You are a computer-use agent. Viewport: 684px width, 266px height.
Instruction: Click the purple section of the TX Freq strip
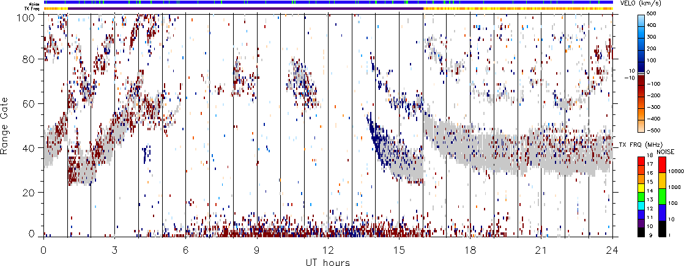(x=232, y=9)
